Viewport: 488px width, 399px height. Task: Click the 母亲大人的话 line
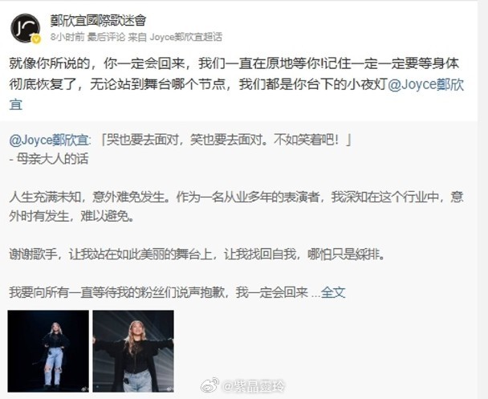pos(49,159)
